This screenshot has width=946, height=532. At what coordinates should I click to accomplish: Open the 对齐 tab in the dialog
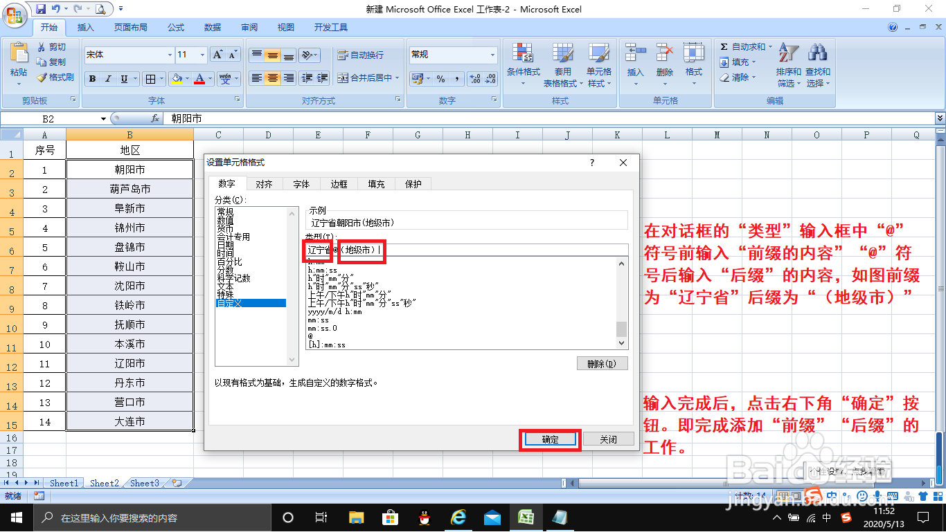pos(264,184)
